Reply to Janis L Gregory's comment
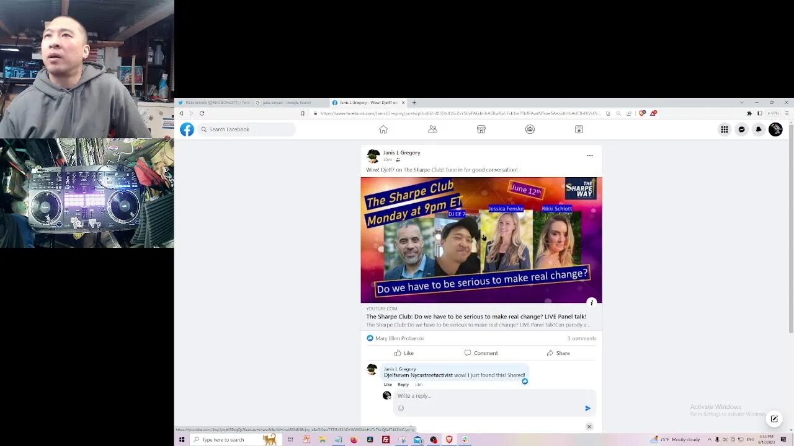This screenshot has height=446, width=794. [403, 385]
